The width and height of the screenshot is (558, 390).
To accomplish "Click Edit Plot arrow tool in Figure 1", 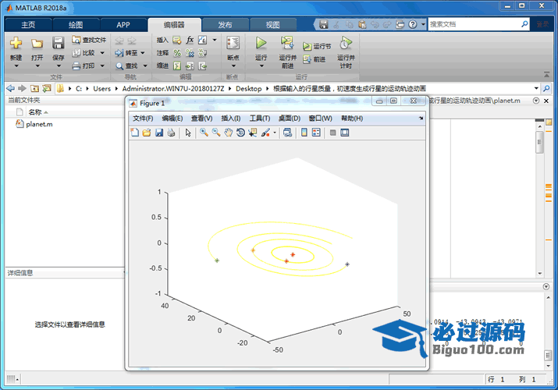I will pos(188,133).
